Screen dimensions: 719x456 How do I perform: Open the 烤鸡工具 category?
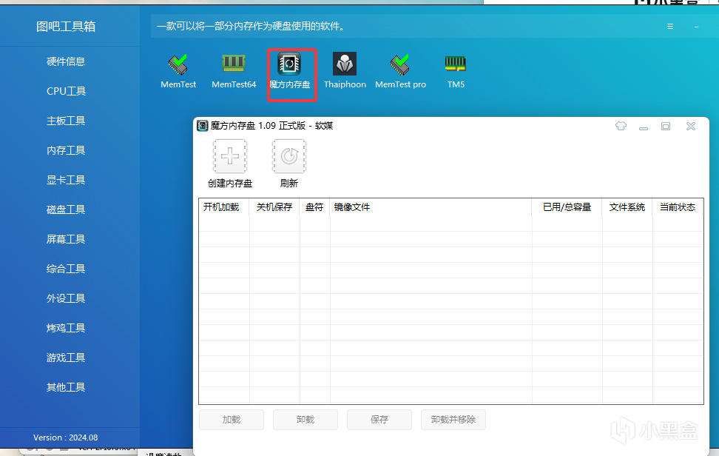(x=66, y=328)
